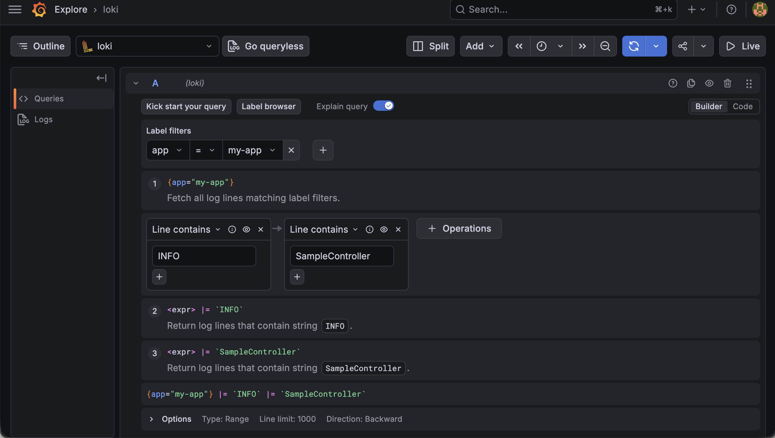Change second Line contains operation type

click(x=324, y=229)
